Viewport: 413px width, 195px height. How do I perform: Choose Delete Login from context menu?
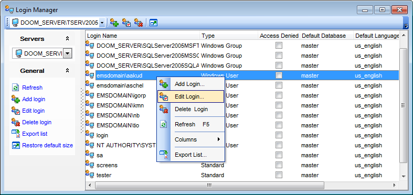pos(191,109)
